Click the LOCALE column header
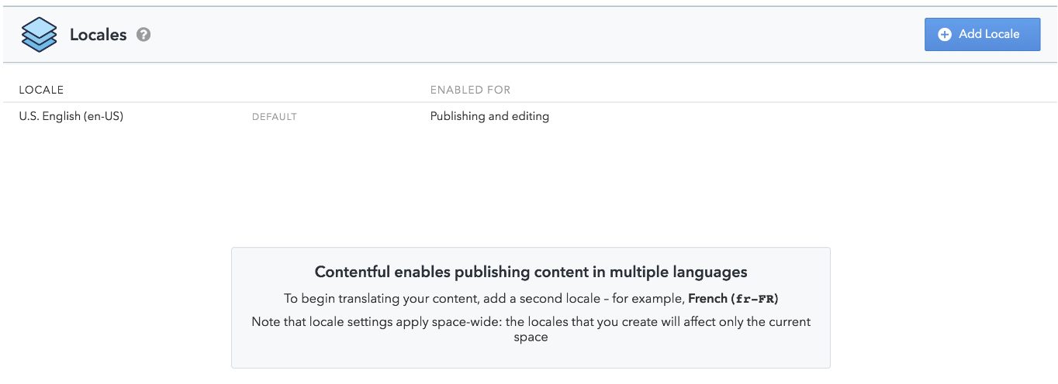 [x=41, y=90]
